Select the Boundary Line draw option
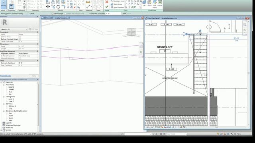 click(117, 1)
